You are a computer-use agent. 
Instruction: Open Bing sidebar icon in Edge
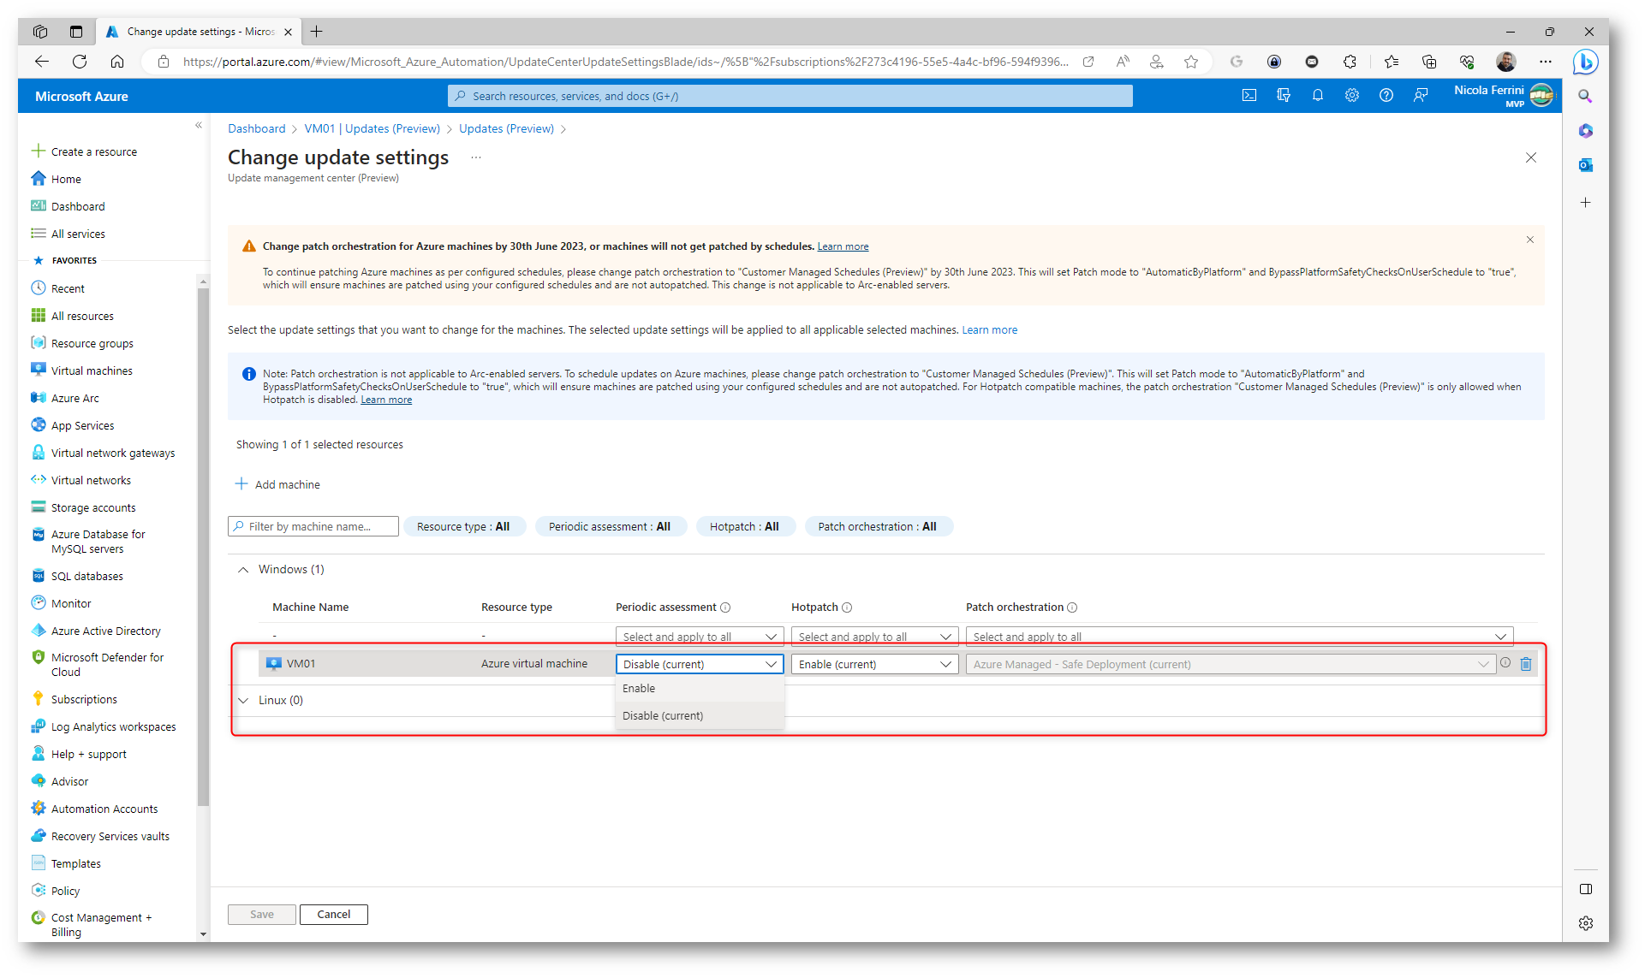[1585, 62]
